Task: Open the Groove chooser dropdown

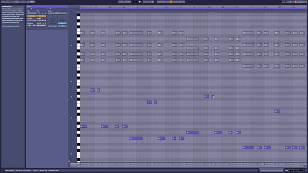Action: coord(41,25)
